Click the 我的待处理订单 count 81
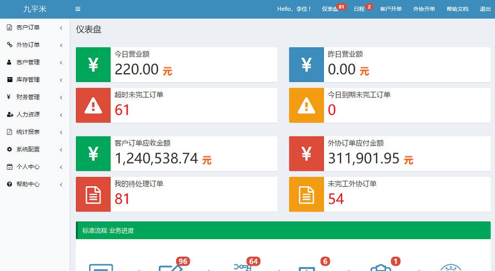 point(122,199)
